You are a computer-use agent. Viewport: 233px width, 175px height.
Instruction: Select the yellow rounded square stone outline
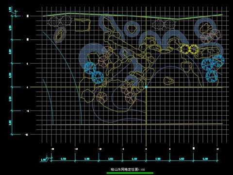point(83,25)
